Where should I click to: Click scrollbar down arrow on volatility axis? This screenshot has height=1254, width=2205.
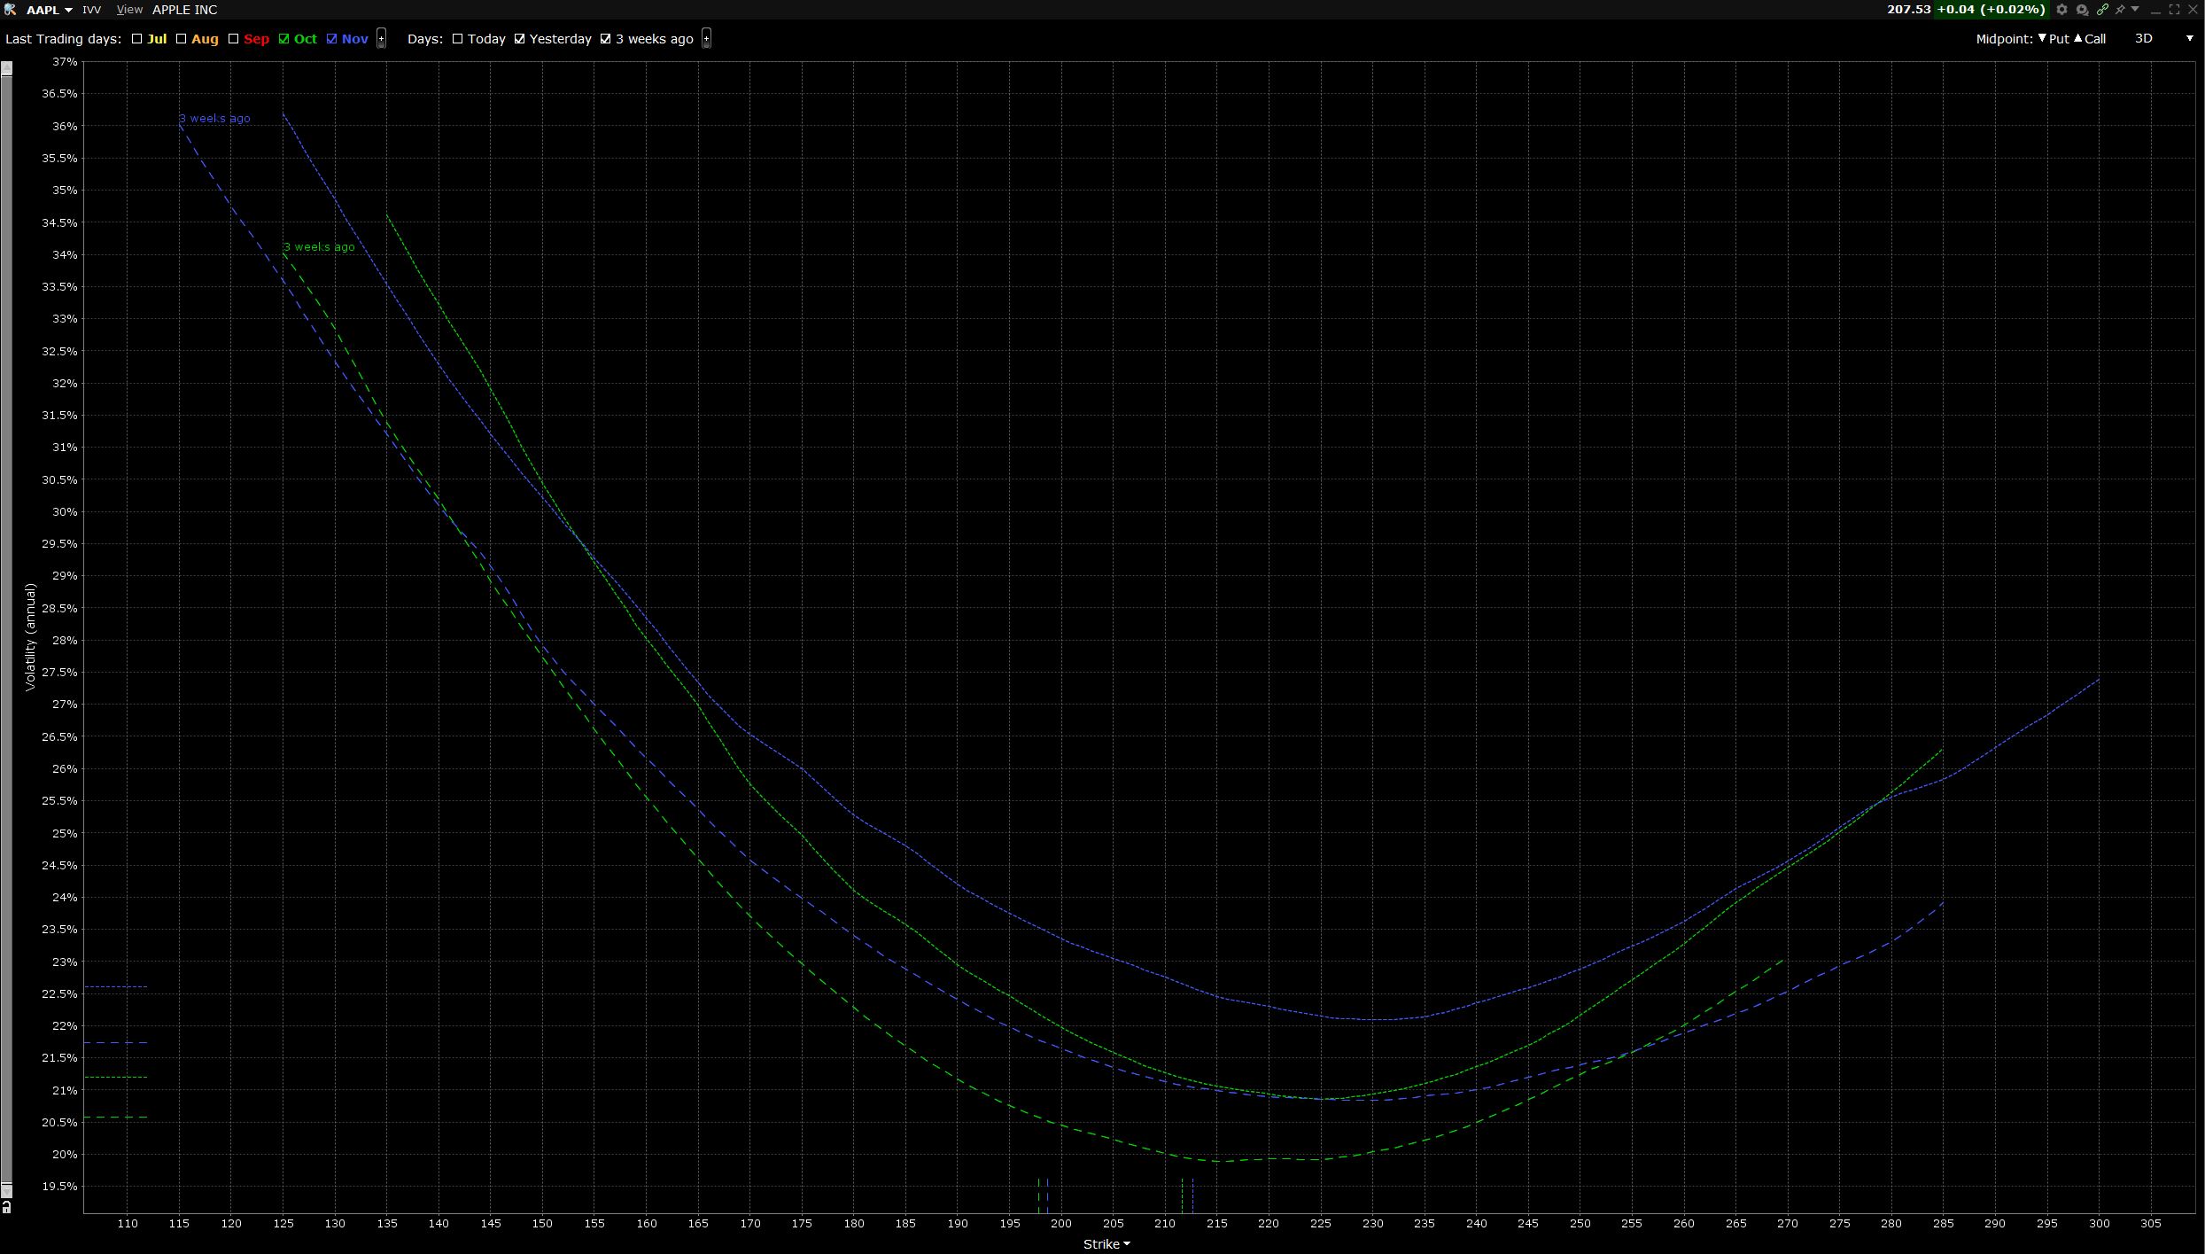(x=6, y=1191)
